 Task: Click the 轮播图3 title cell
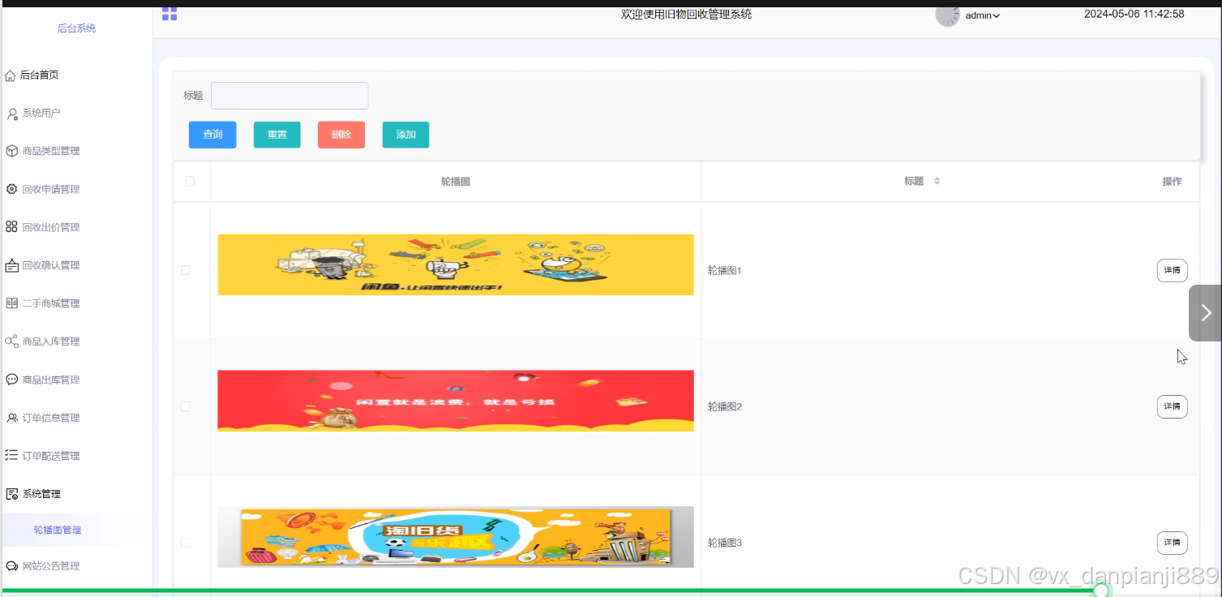(x=725, y=543)
